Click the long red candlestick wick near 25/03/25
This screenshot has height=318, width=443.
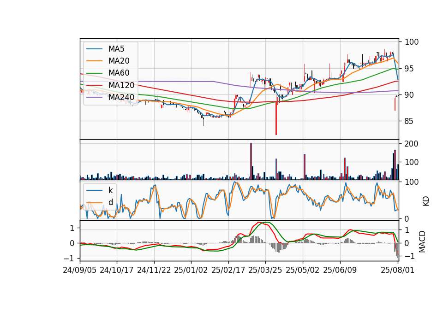tap(276, 114)
